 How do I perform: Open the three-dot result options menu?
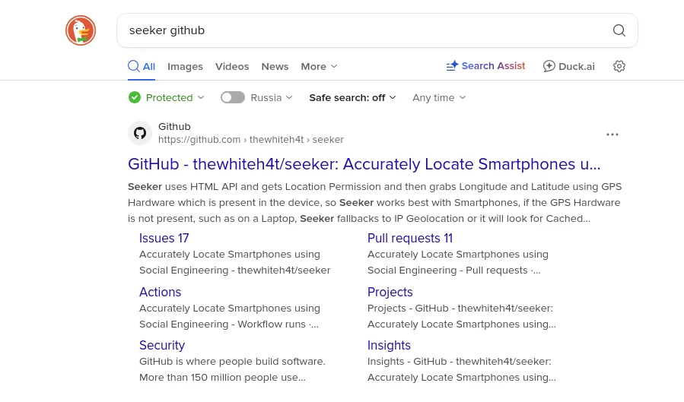click(612, 135)
